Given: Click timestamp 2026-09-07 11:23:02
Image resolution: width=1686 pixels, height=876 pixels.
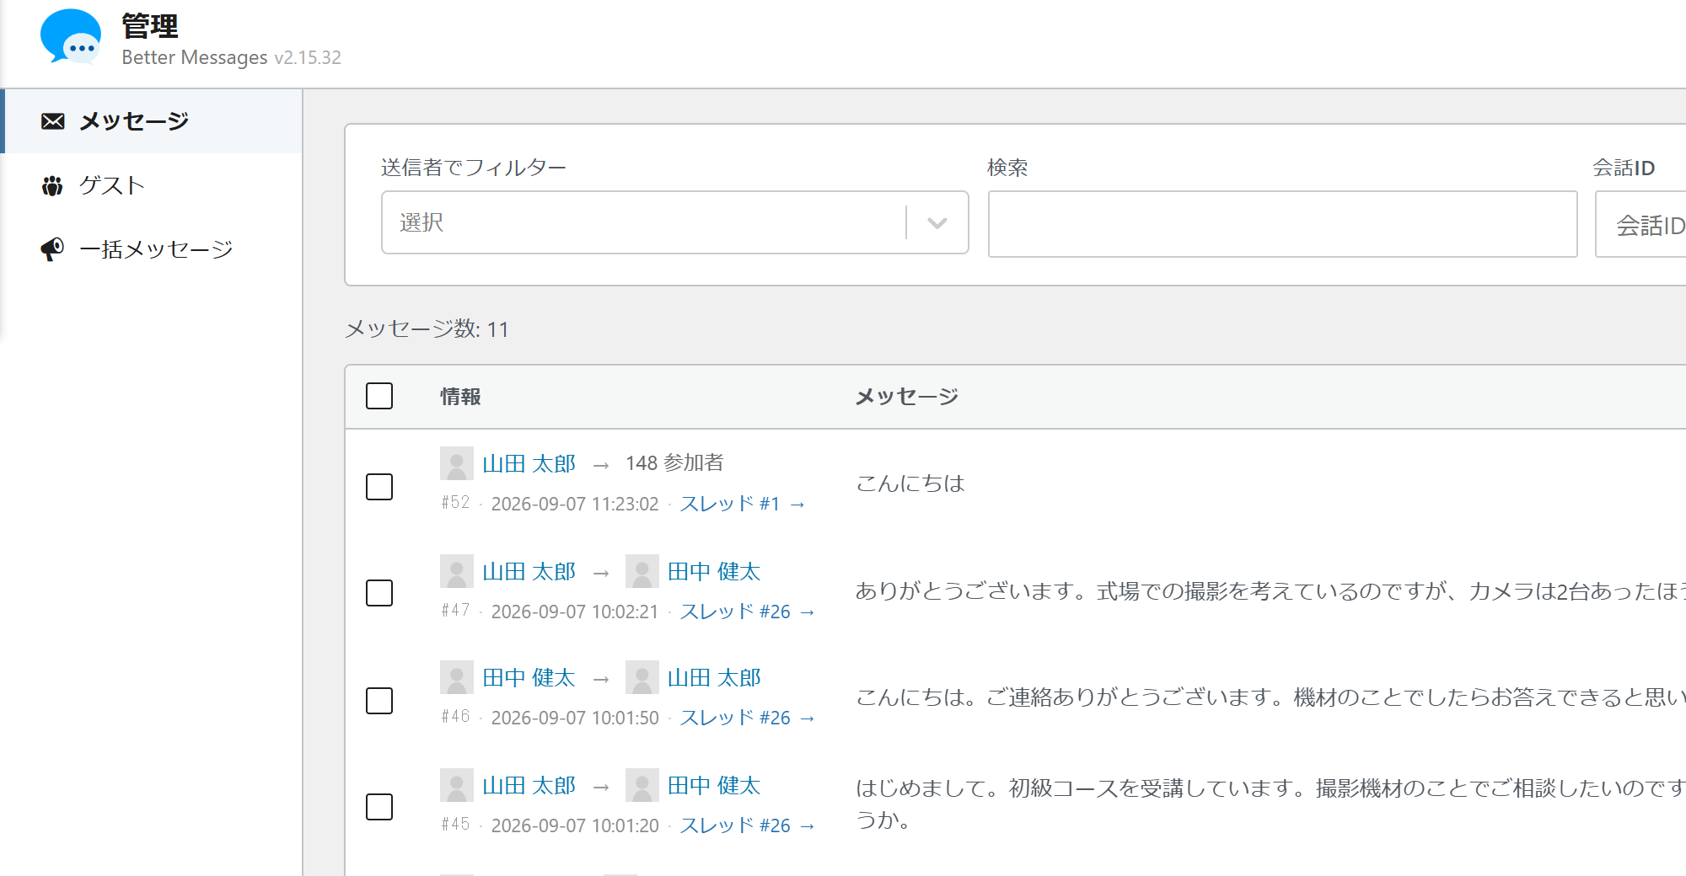Looking at the screenshot, I should pyautogui.click(x=575, y=504).
